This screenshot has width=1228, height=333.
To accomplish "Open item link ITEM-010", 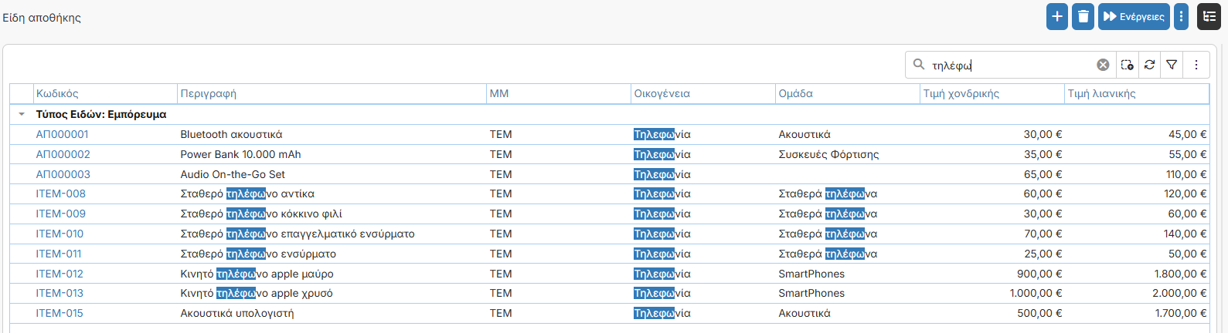I will (60, 234).
